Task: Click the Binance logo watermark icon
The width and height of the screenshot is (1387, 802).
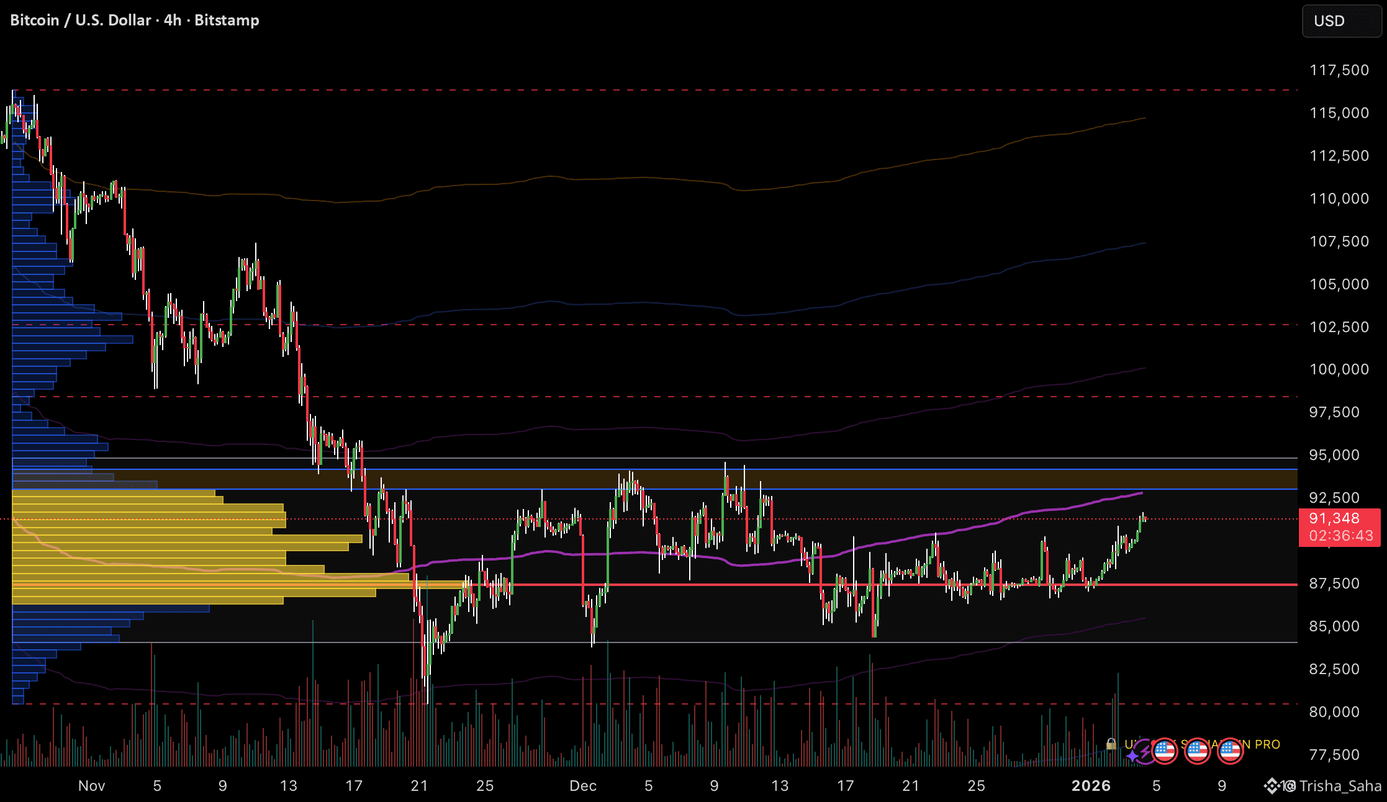Action: tap(1271, 786)
